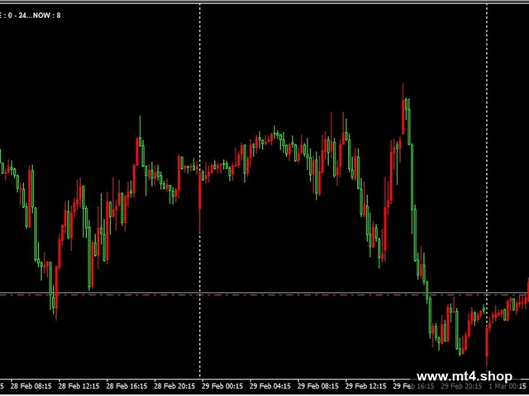Click the "29 Feb 00:15" time axis label
The height and width of the screenshot is (396, 529).
222,385
